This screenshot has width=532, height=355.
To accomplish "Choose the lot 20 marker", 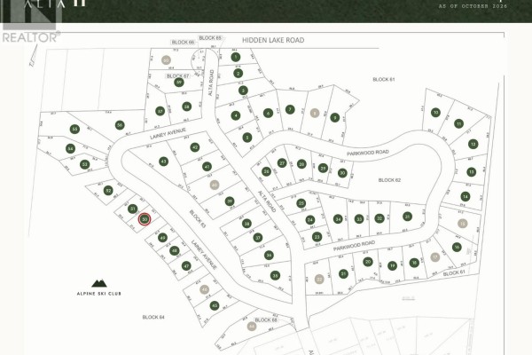I will 368,262.
